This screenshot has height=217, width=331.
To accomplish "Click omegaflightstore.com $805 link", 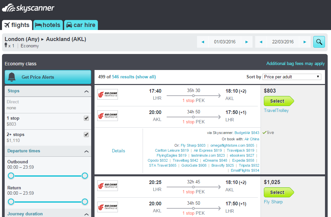I will (232, 145).
